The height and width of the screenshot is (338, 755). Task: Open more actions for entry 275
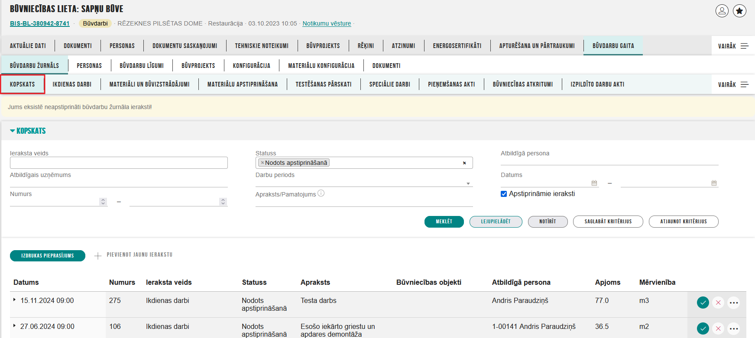click(x=733, y=303)
